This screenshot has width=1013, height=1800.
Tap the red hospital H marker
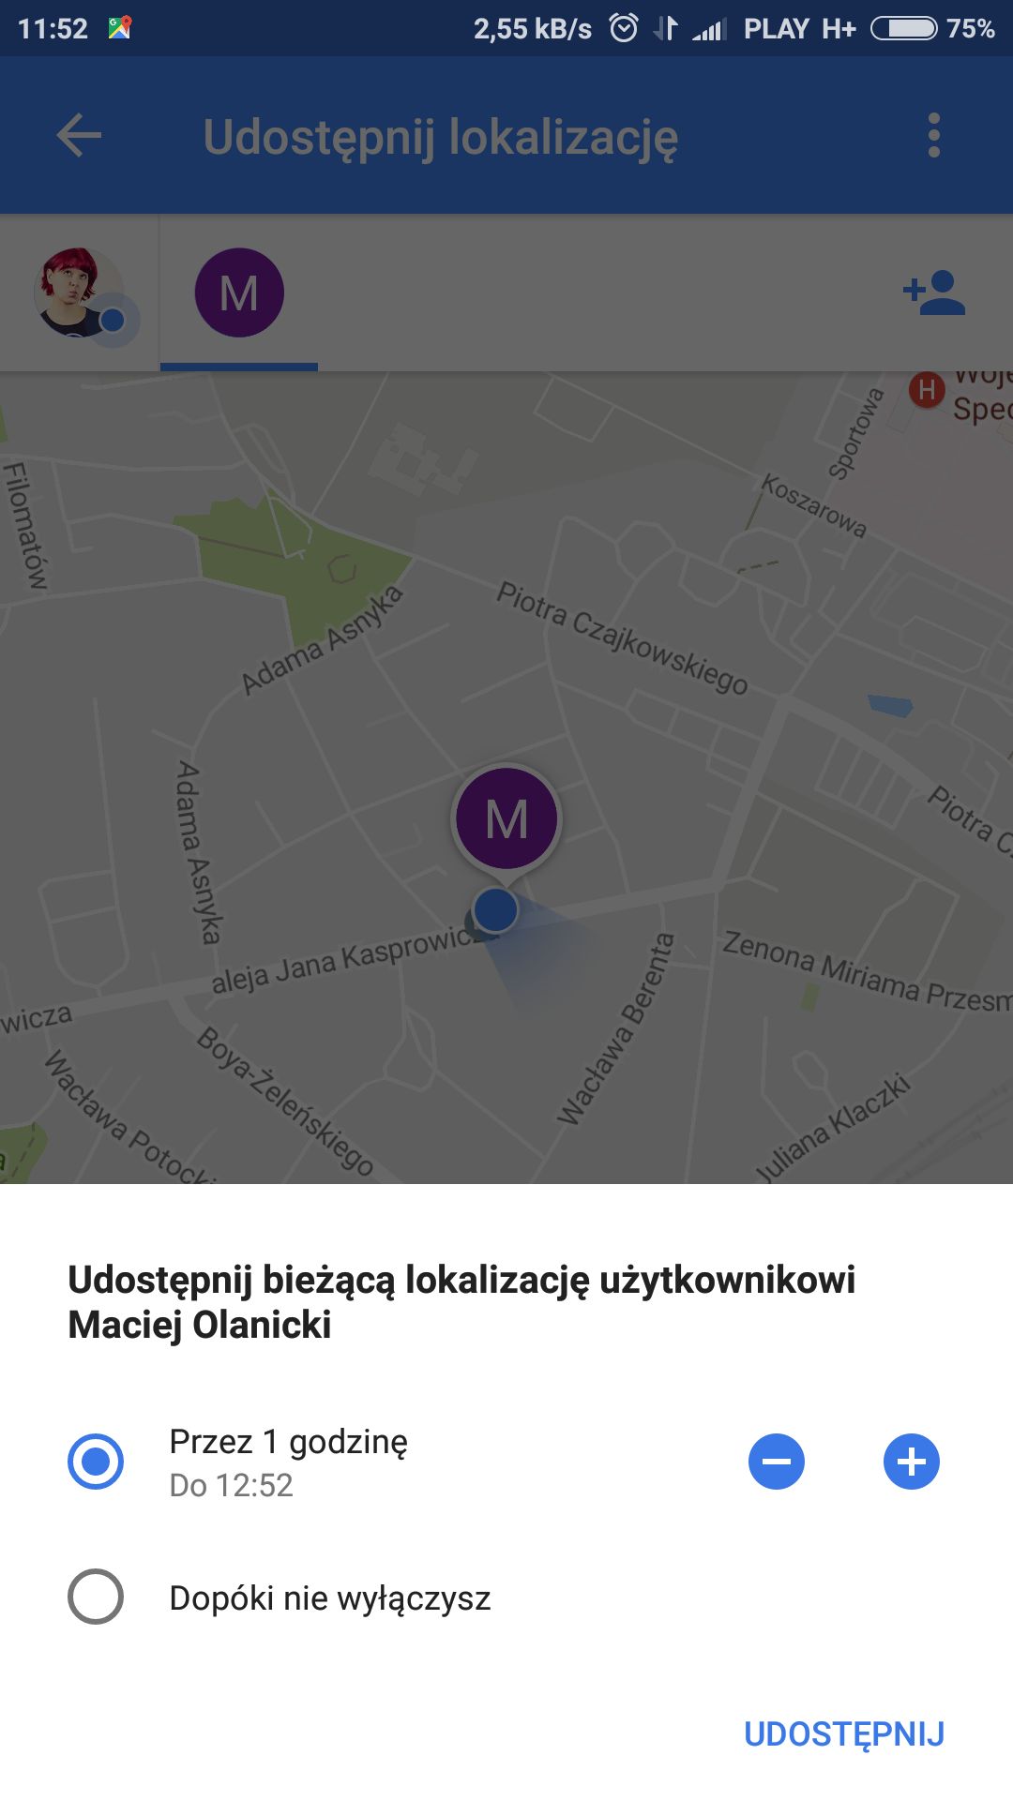(x=927, y=388)
